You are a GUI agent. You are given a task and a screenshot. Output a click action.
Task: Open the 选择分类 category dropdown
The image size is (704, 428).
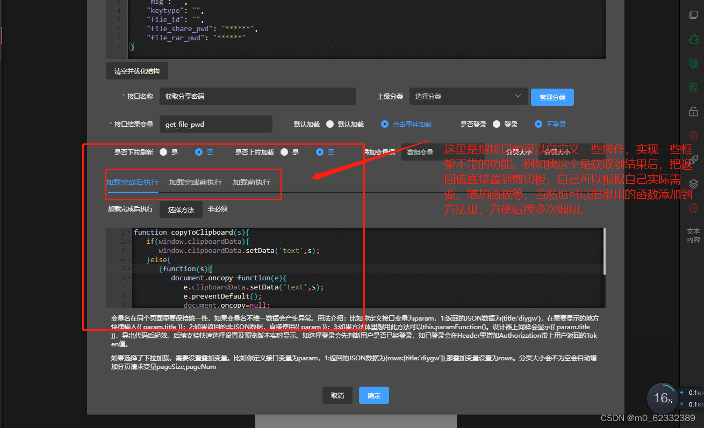[468, 96]
